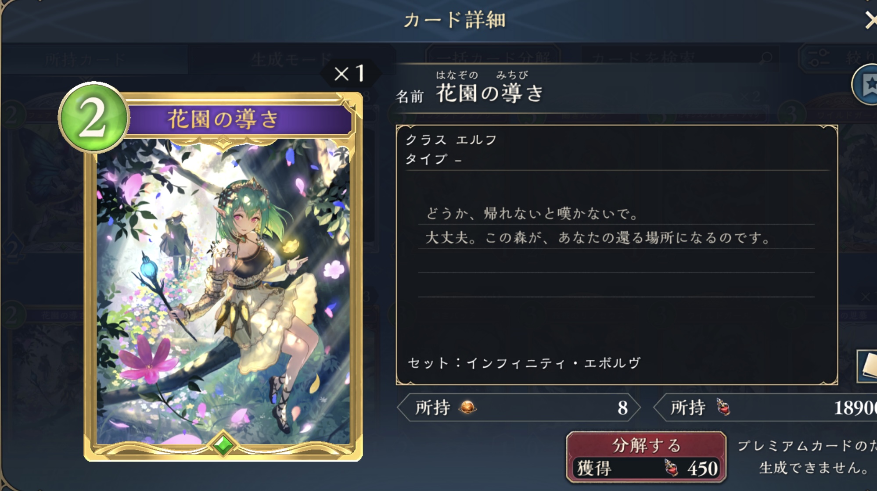
Task: Click the green rarity gem at the card bottom
Action: coord(223,445)
